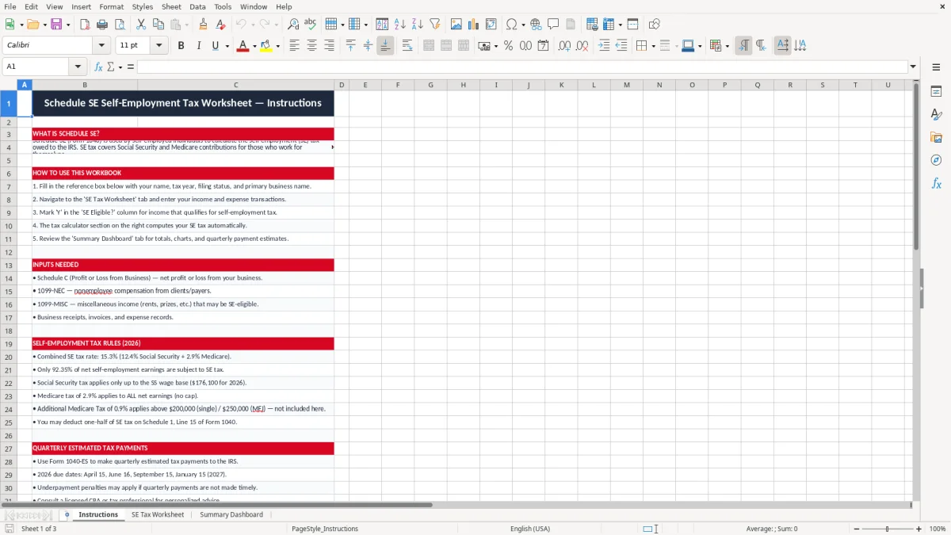The width and height of the screenshot is (951, 535).
Task: Toggle Wrap Text
Action: (407, 46)
